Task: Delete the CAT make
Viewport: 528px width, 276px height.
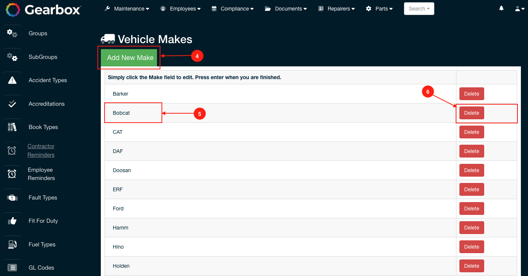Action: click(x=472, y=132)
